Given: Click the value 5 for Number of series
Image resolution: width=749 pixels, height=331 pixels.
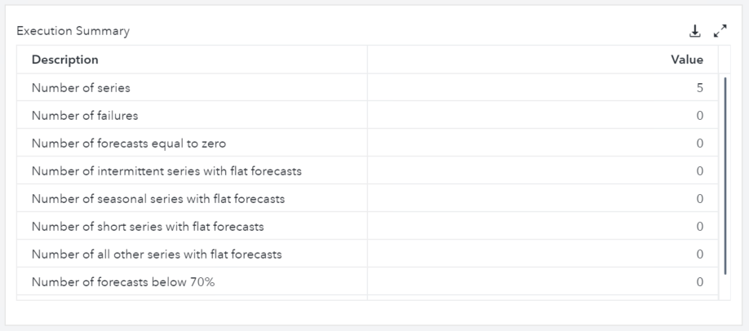Looking at the screenshot, I should tap(699, 88).
